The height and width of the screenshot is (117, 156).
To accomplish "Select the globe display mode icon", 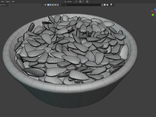I will pos(51,5).
